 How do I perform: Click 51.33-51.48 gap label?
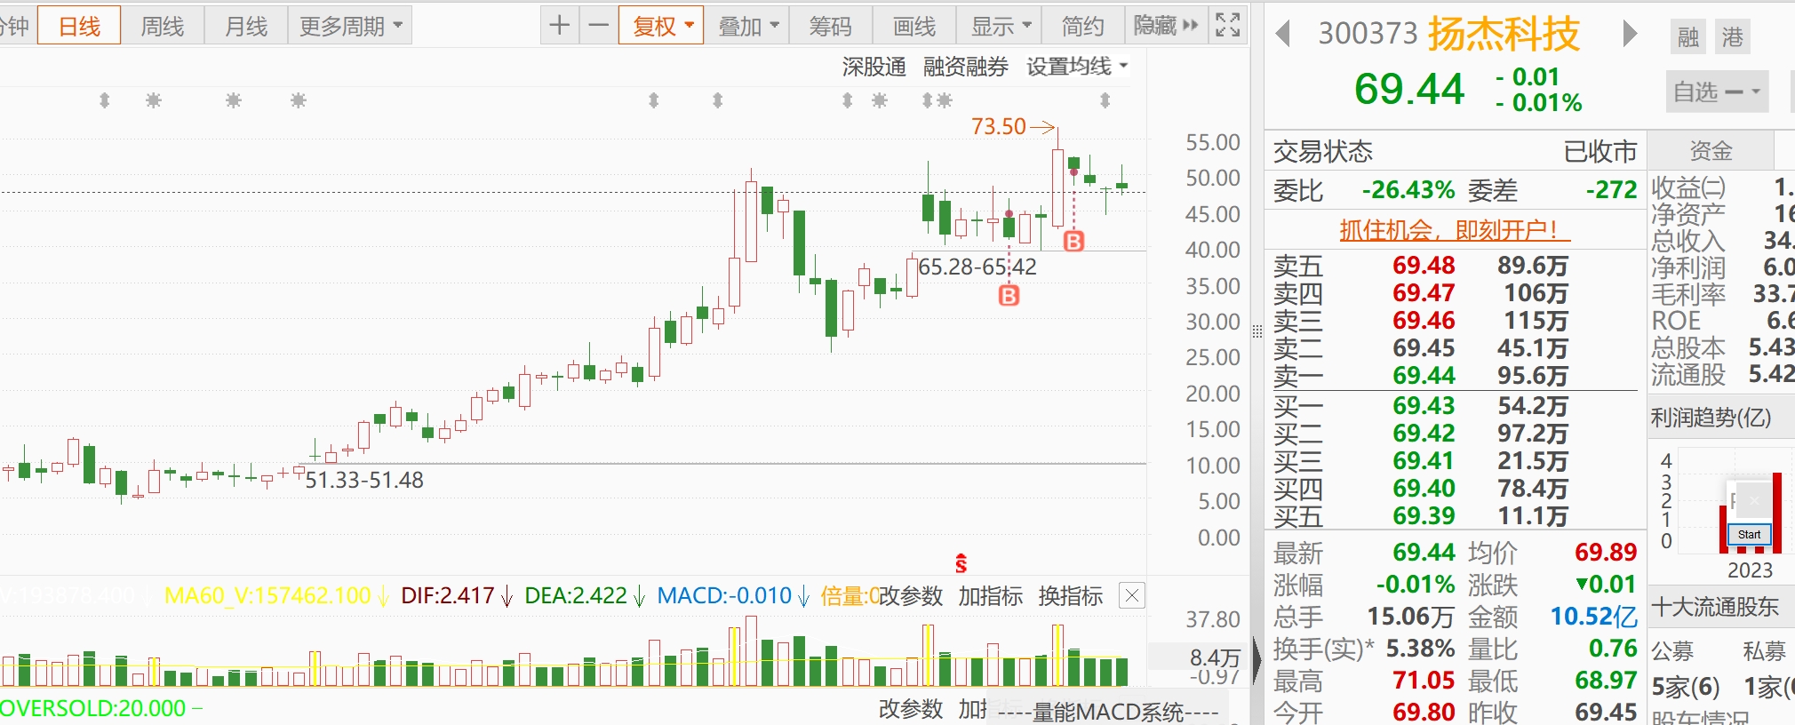point(364,480)
